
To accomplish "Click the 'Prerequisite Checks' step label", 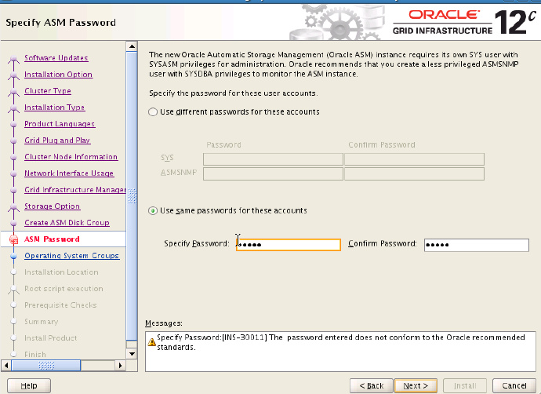I will 60,305.
